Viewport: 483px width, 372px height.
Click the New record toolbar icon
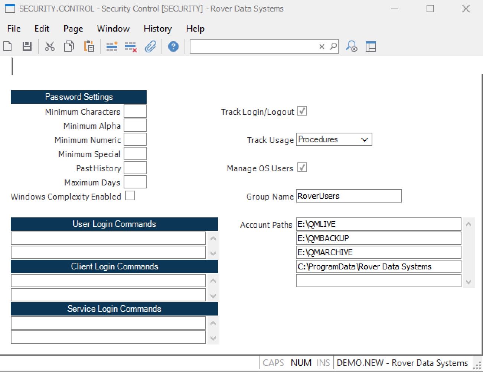click(x=8, y=46)
